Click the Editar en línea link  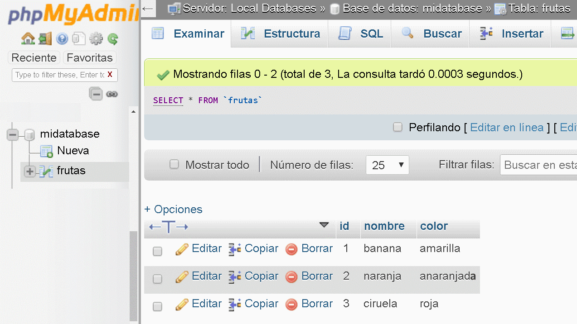tap(507, 128)
